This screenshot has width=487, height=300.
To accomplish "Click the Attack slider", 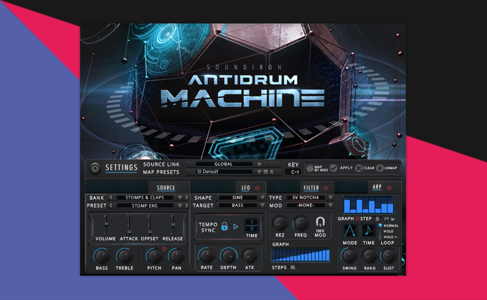I will click(129, 225).
